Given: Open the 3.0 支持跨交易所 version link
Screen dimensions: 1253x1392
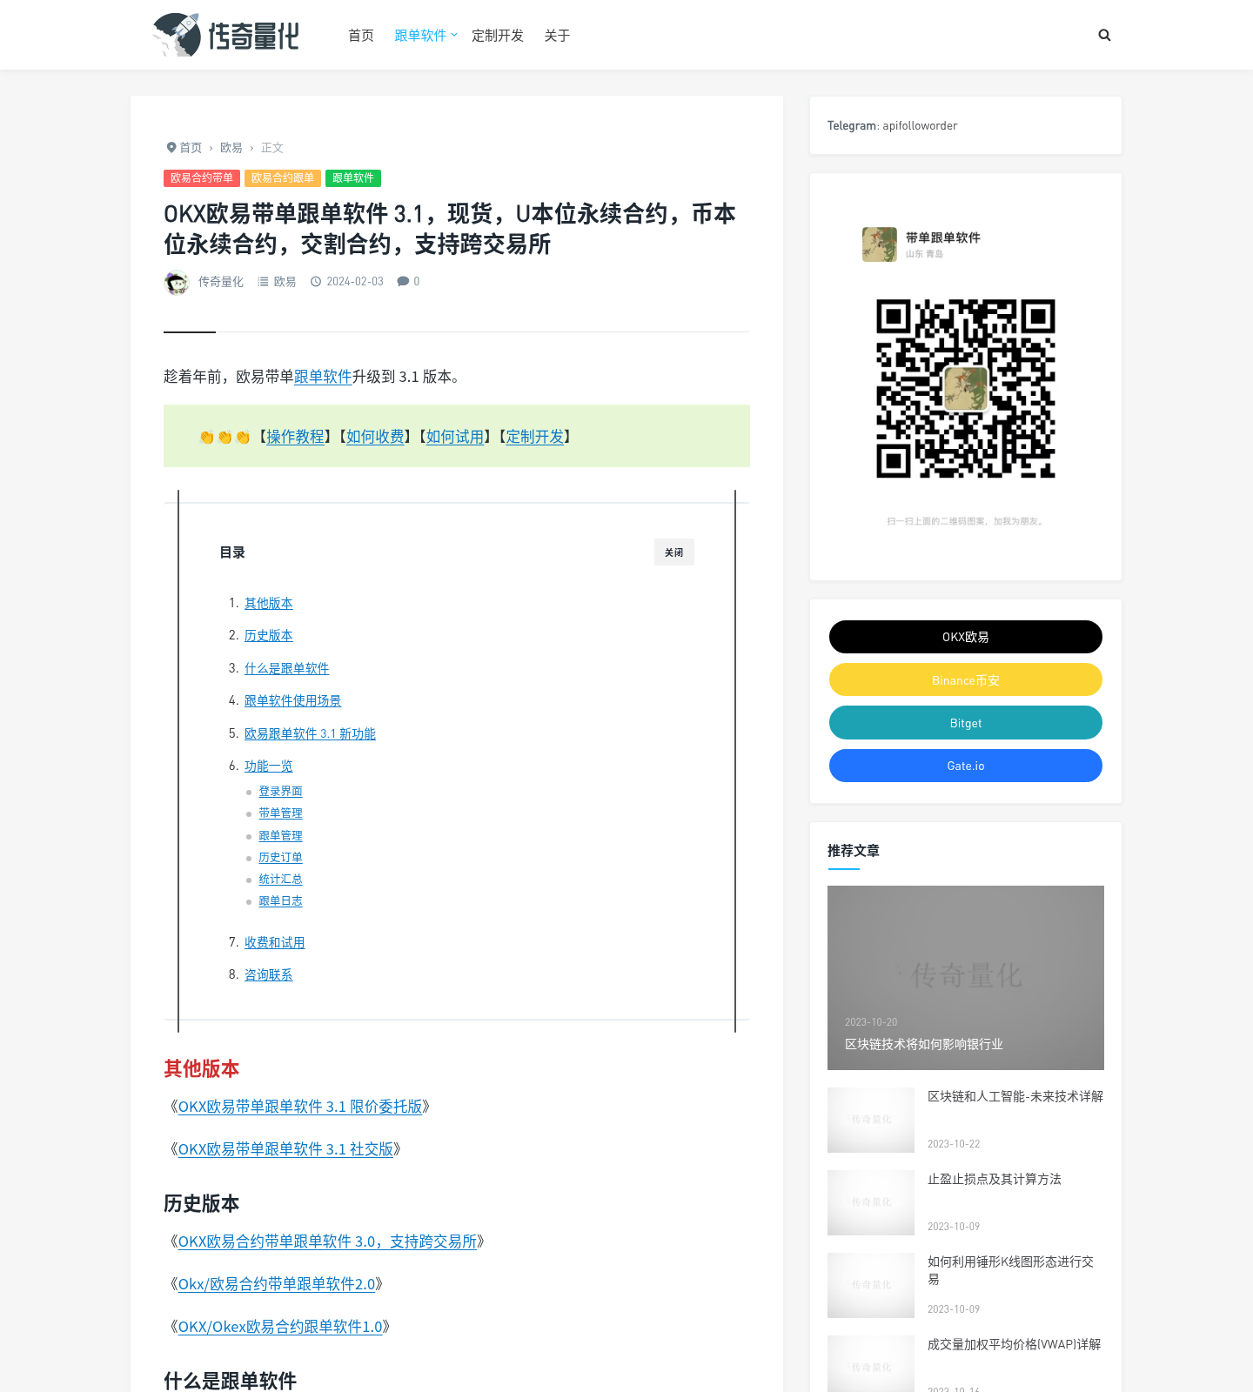Looking at the screenshot, I should 328,1241.
